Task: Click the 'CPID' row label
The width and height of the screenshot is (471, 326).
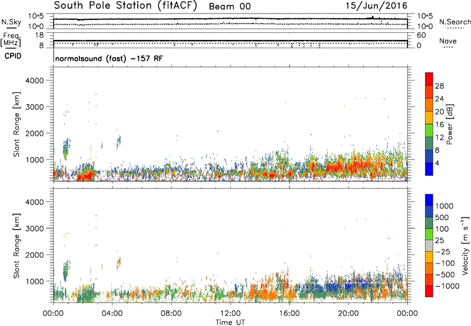Action: 13,56
